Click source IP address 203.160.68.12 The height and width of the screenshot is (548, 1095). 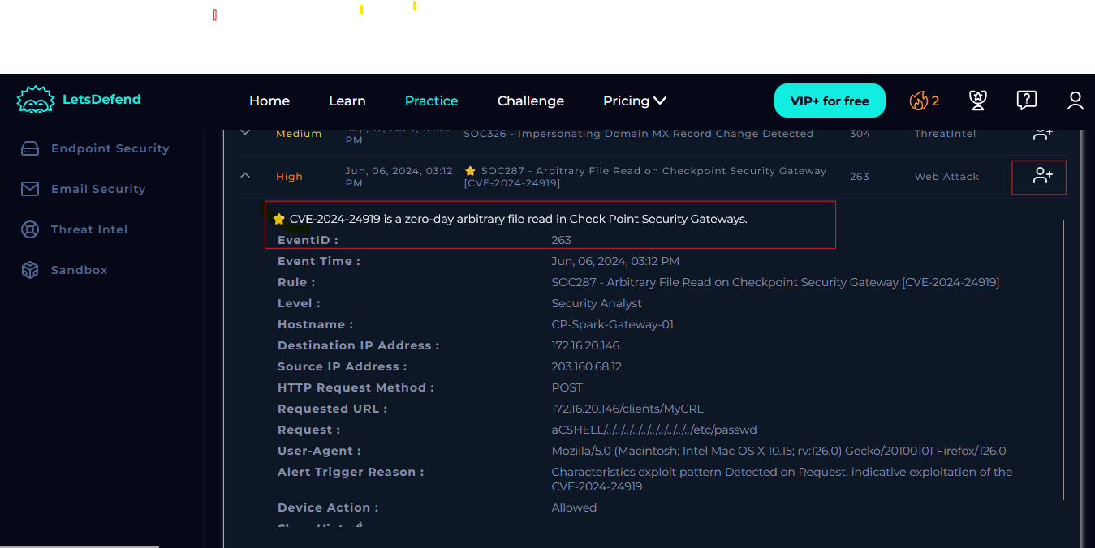587,366
